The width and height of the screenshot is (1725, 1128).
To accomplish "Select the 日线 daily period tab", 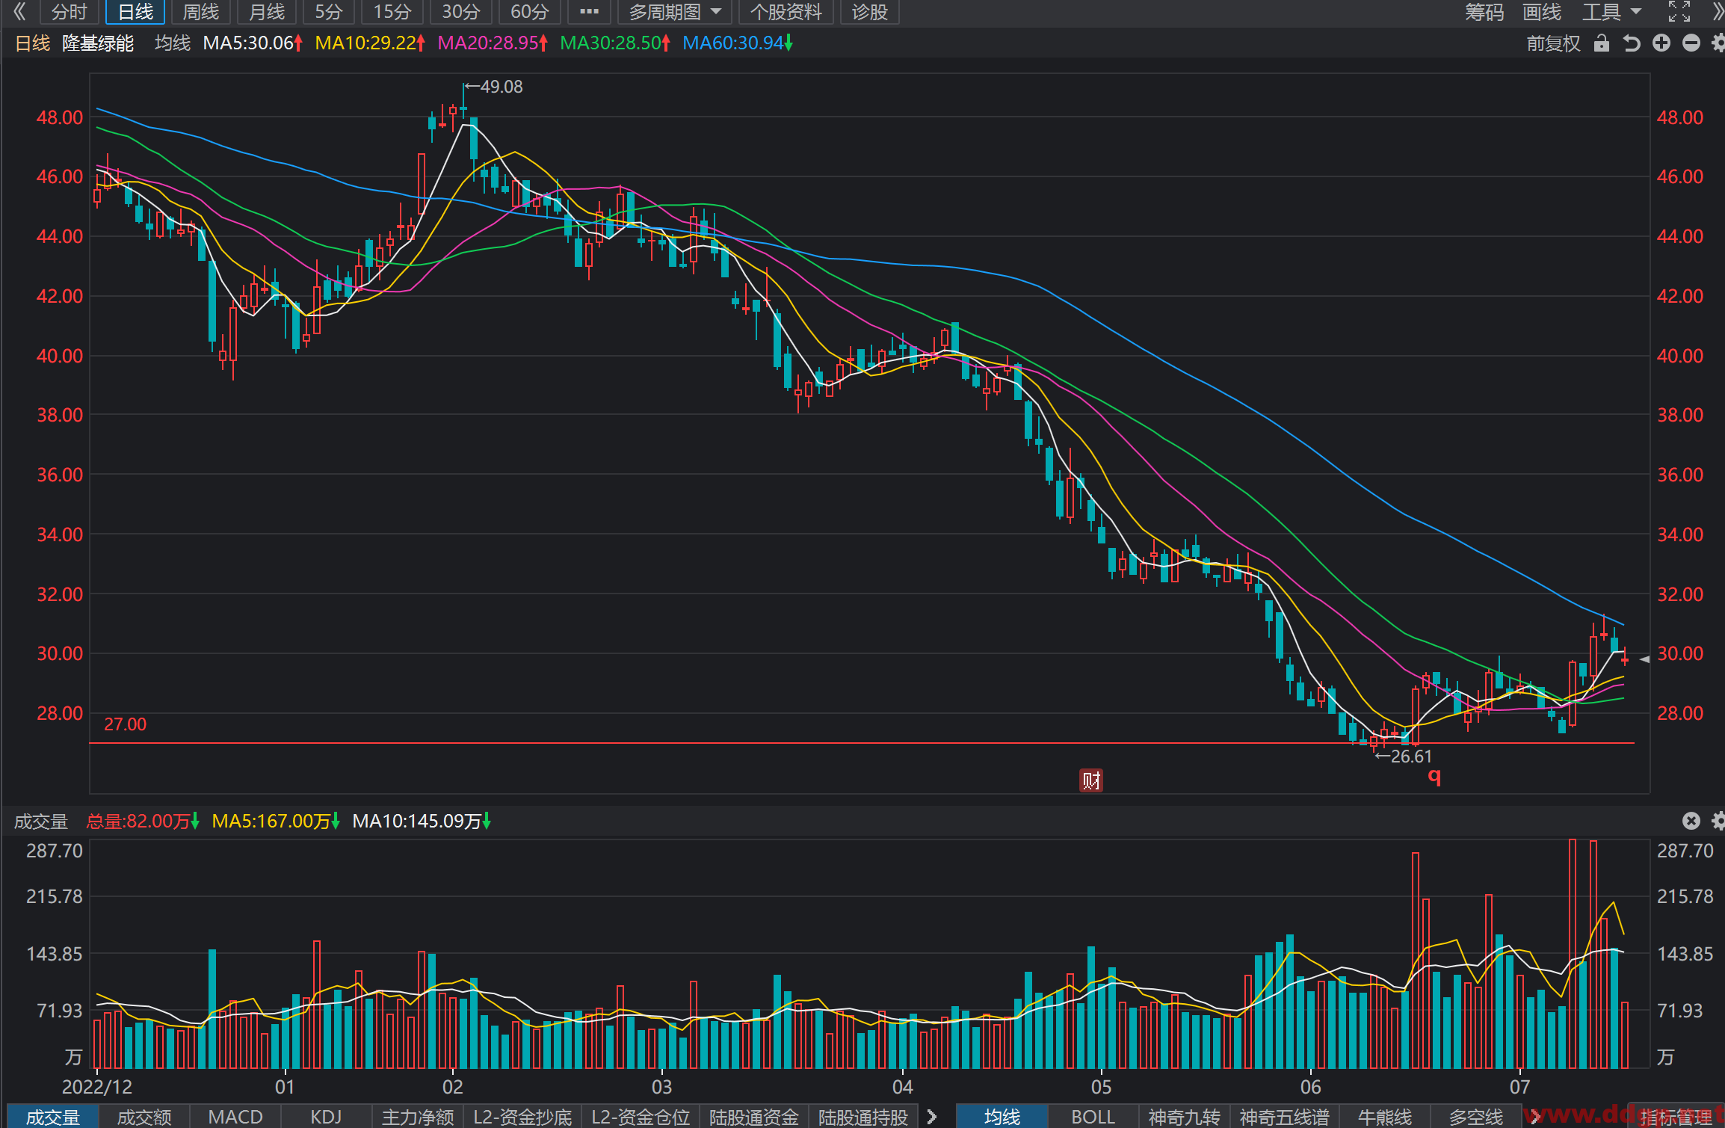I will 136,12.
